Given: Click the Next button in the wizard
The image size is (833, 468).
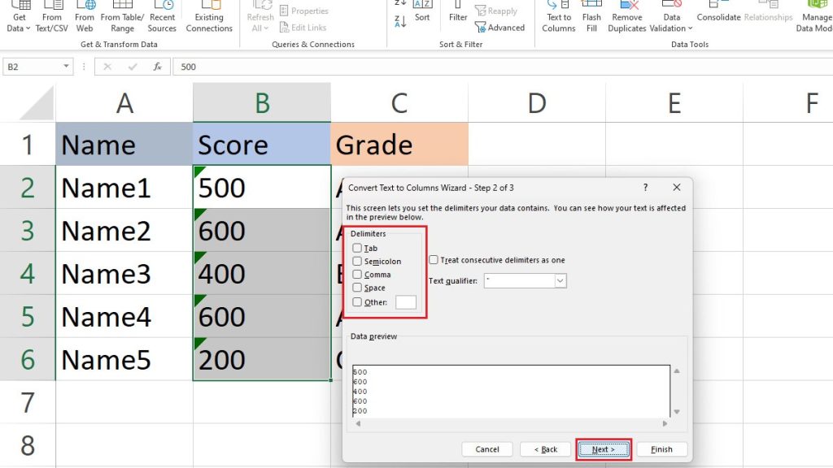Looking at the screenshot, I should click(x=604, y=448).
